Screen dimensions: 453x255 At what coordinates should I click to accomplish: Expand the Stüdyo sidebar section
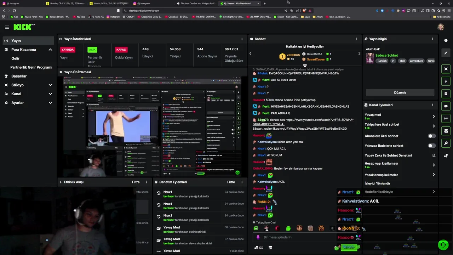[50, 85]
